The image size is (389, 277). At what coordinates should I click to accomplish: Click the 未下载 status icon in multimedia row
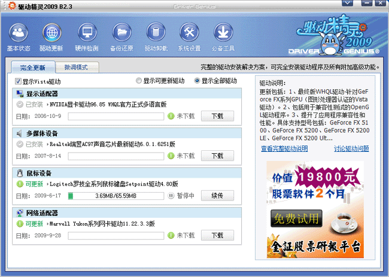pyautogui.click(x=171, y=156)
